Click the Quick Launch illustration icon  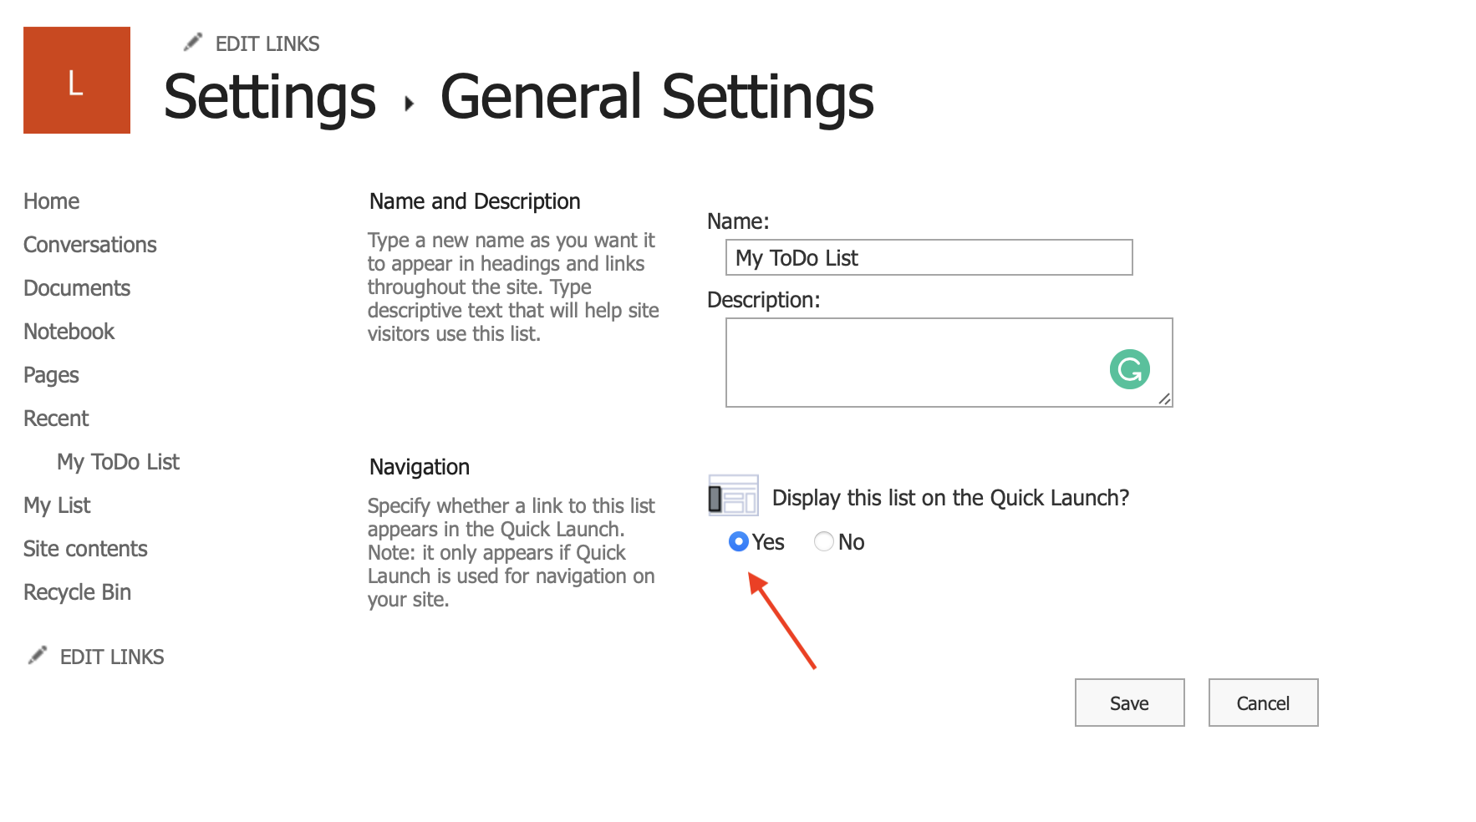[734, 495]
